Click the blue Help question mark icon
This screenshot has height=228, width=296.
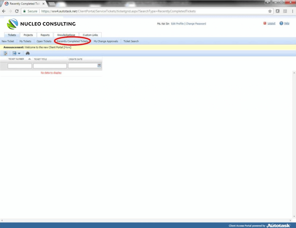281,23
